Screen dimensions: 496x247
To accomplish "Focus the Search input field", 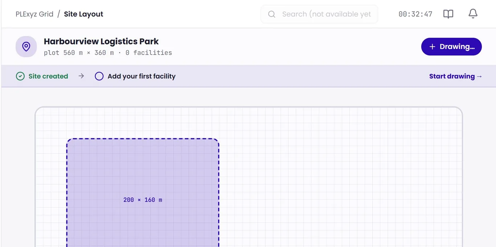I will coord(320,14).
